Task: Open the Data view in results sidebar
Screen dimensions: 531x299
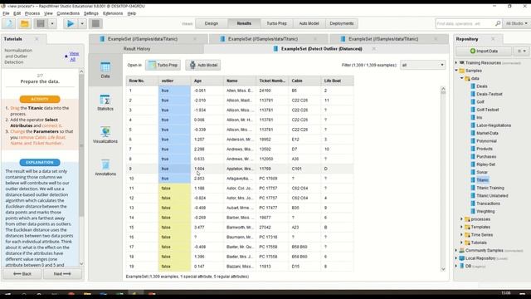Action: coord(105,70)
